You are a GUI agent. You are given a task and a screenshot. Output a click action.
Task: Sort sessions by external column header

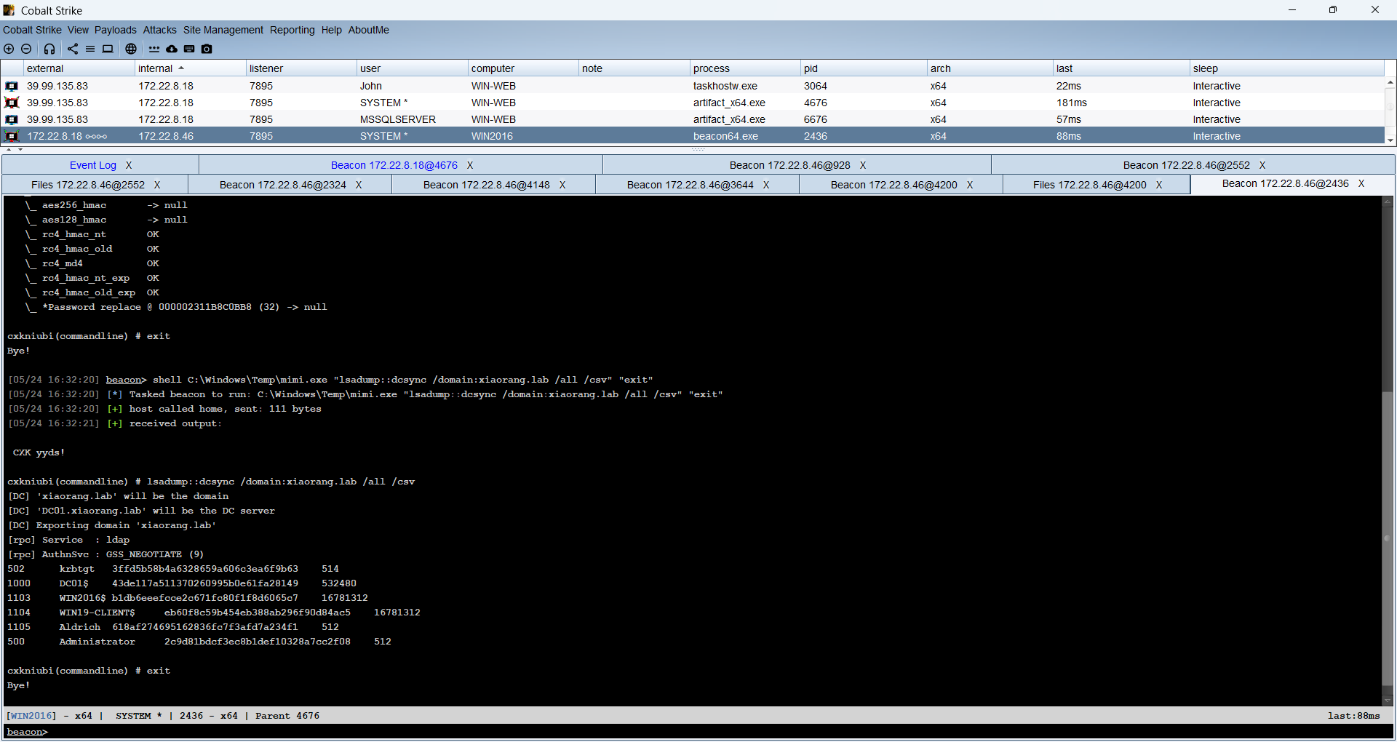pos(79,68)
